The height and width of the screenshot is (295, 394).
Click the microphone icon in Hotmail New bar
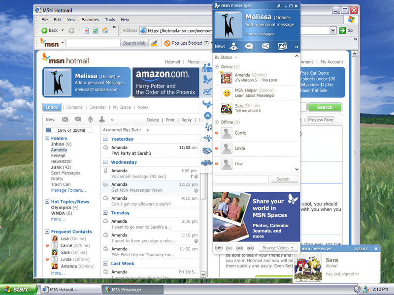pos(90,119)
